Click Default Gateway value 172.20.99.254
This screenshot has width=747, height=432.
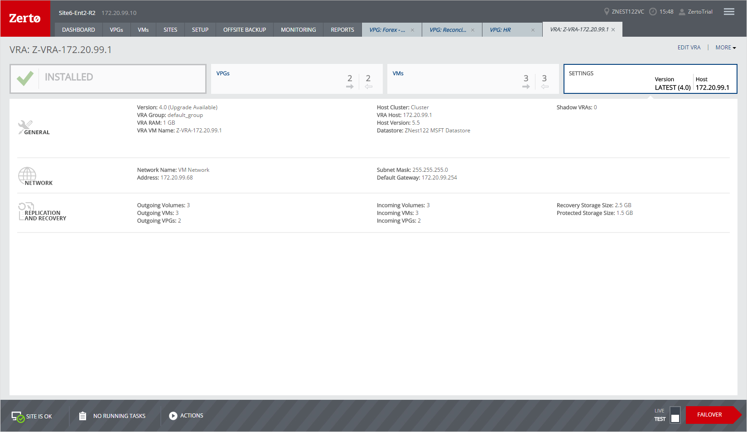tap(439, 178)
